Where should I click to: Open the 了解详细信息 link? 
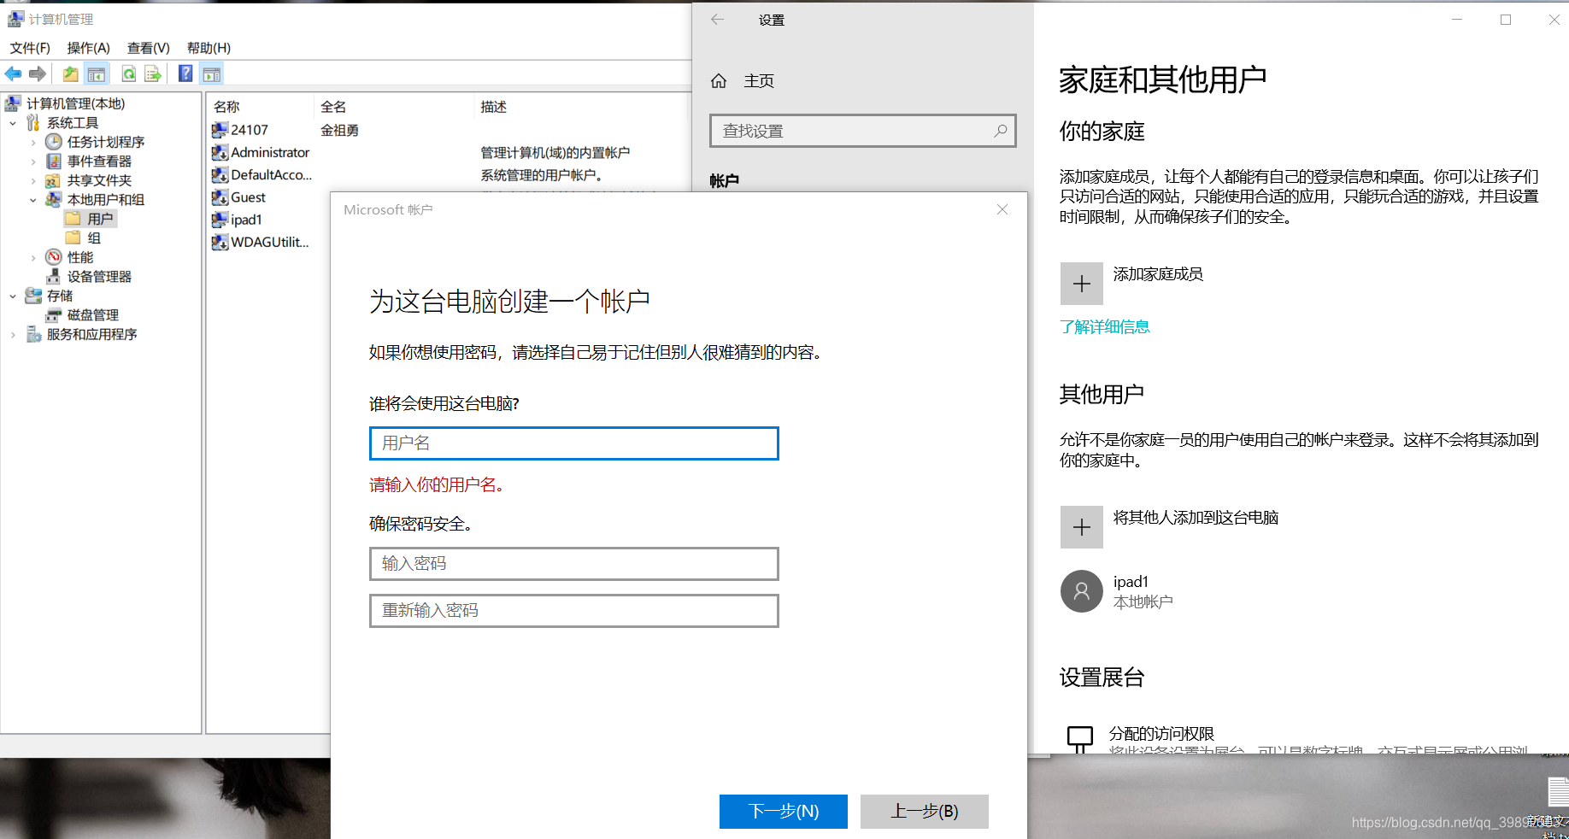pyautogui.click(x=1104, y=326)
